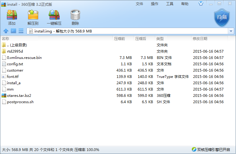
Task: Click the SH 文件 type cell
Action: (x=163, y=102)
